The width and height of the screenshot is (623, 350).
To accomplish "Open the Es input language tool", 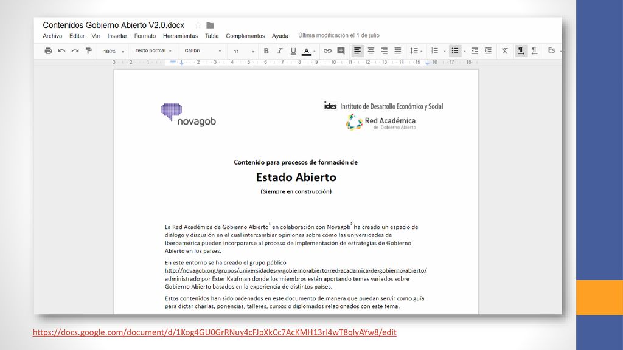I will click(551, 50).
